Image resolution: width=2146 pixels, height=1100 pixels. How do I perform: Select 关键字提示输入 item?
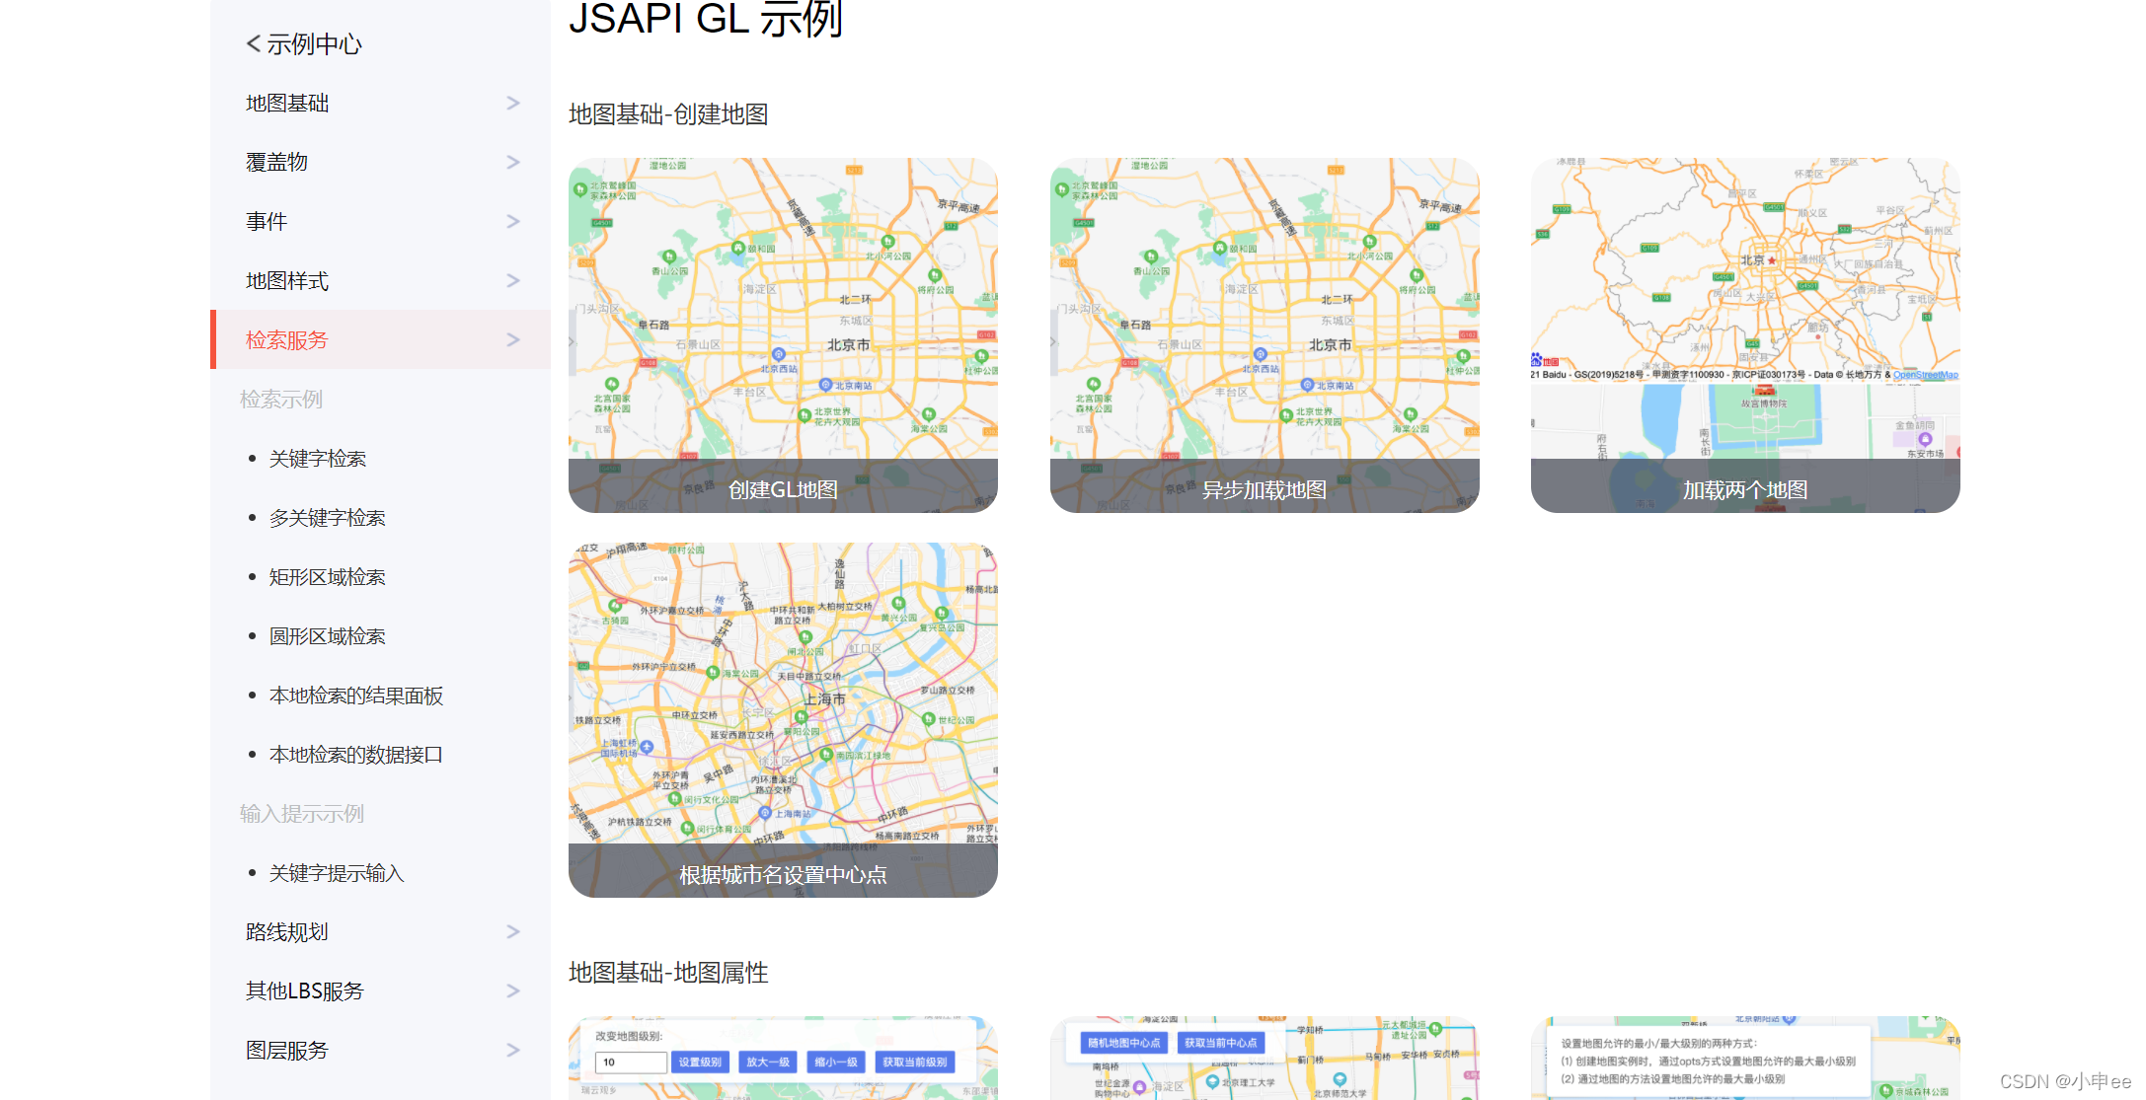click(x=336, y=873)
